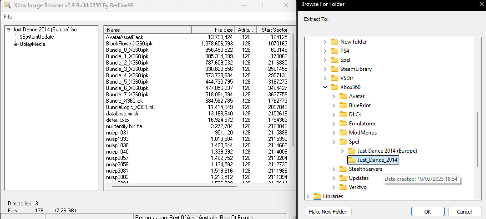
Task: Click the Just_Dance_2014 folder icon
Action: (x=351, y=160)
